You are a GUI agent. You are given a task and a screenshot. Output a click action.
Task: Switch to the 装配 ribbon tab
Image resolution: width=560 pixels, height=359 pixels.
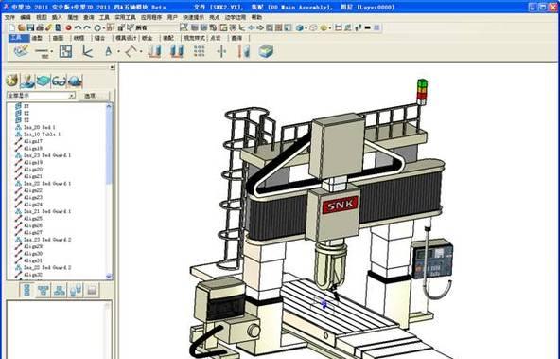167,38
